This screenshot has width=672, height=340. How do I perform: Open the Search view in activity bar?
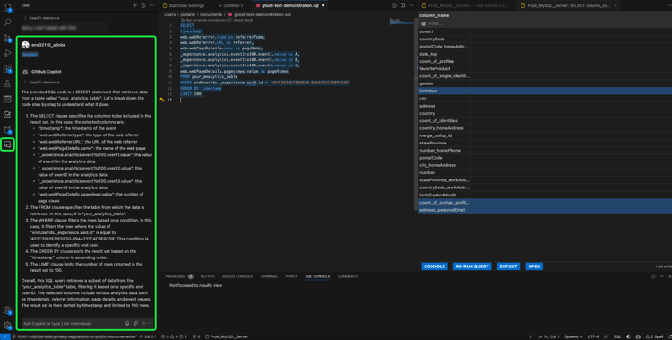tap(7, 22)
